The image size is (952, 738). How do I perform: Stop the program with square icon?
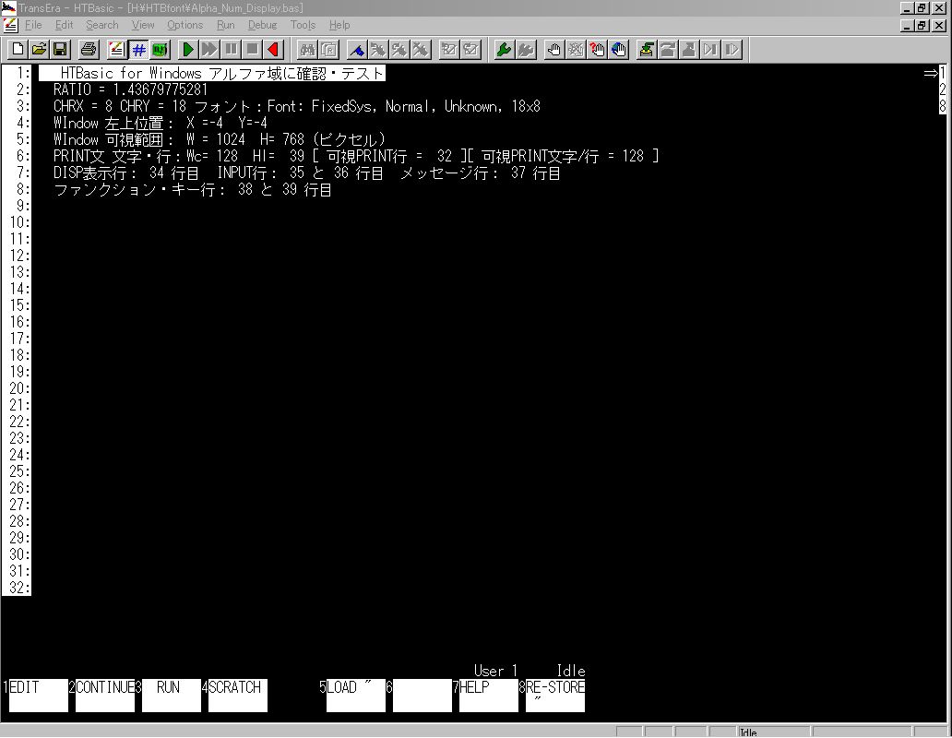pyautogui.click(x=253, y=49)
